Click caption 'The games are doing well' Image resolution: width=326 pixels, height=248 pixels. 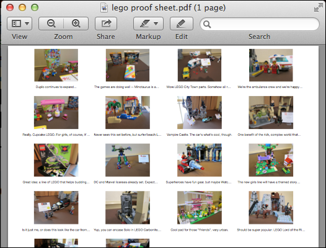(x=126, y=87)
